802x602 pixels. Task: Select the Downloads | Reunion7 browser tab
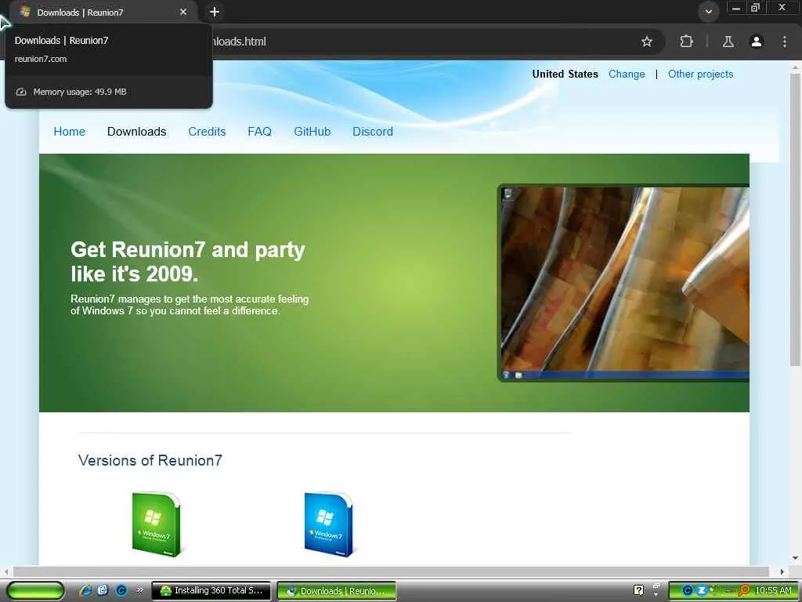[104, 12]
